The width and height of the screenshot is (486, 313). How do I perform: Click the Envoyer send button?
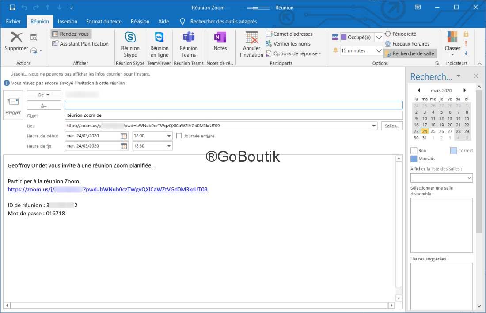tap(13, 105)
